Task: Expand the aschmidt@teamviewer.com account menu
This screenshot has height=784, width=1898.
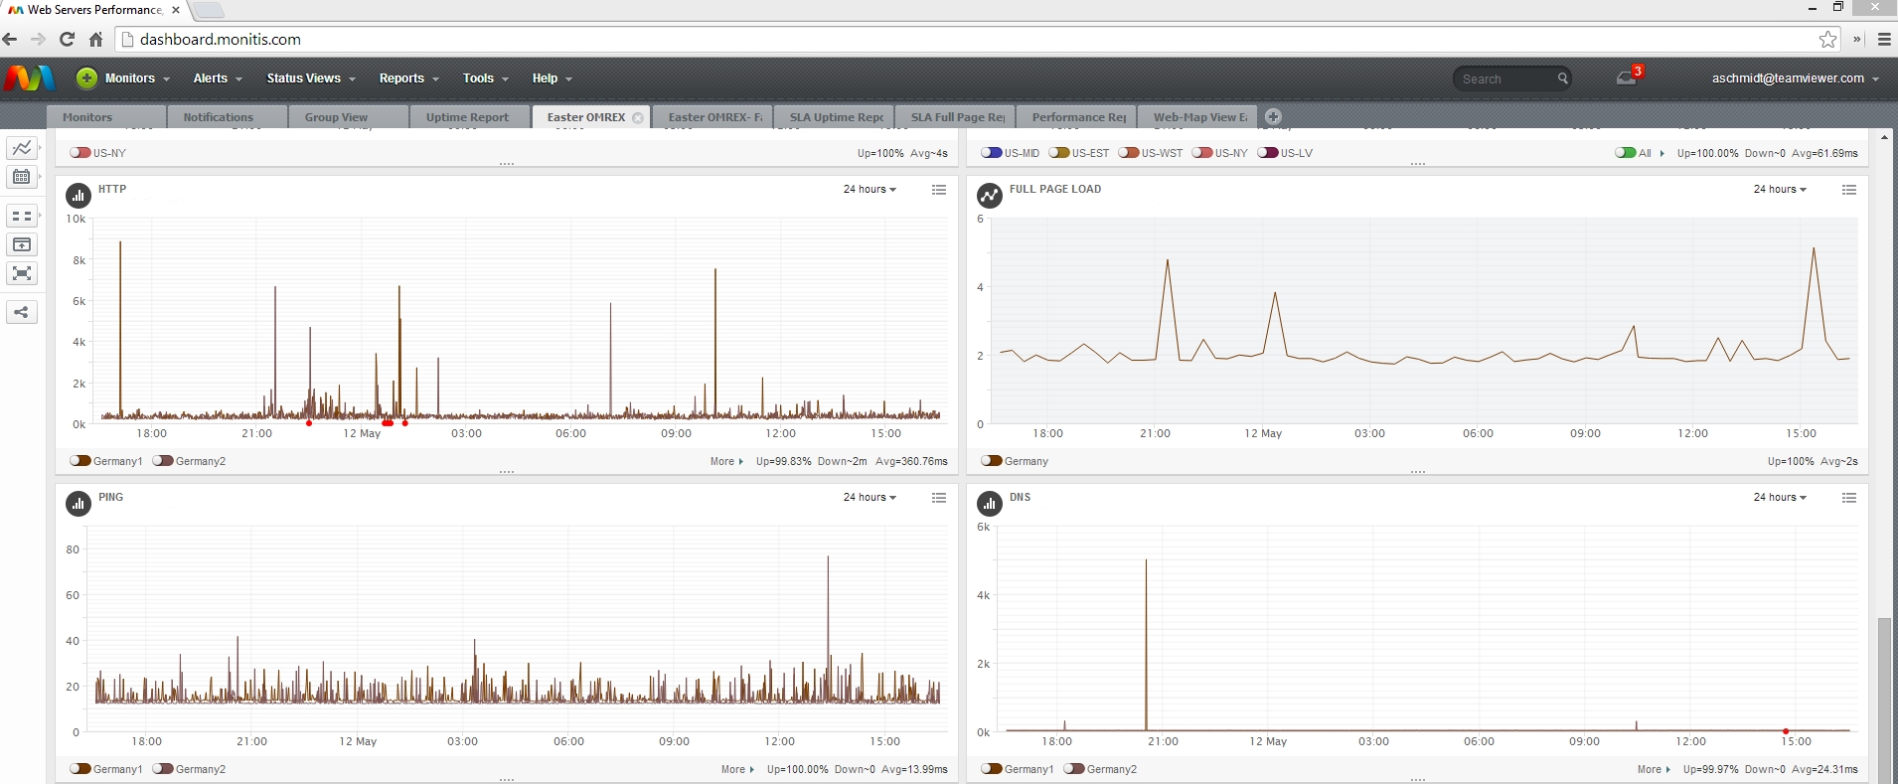Action: point(1795,78)
